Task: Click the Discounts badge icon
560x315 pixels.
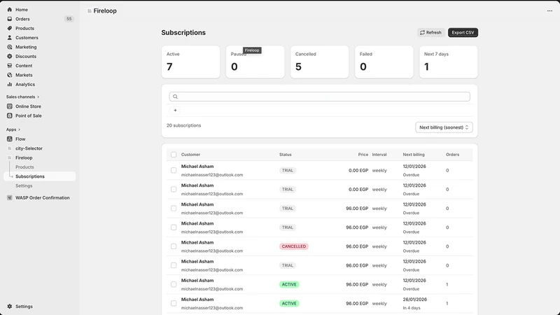Action: tap(10, 56)
